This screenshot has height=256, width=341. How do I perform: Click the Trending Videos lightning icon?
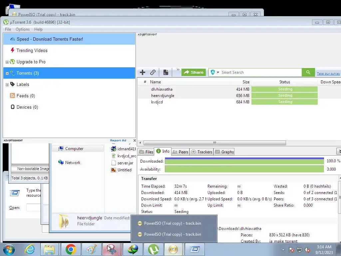pos(12,50)
